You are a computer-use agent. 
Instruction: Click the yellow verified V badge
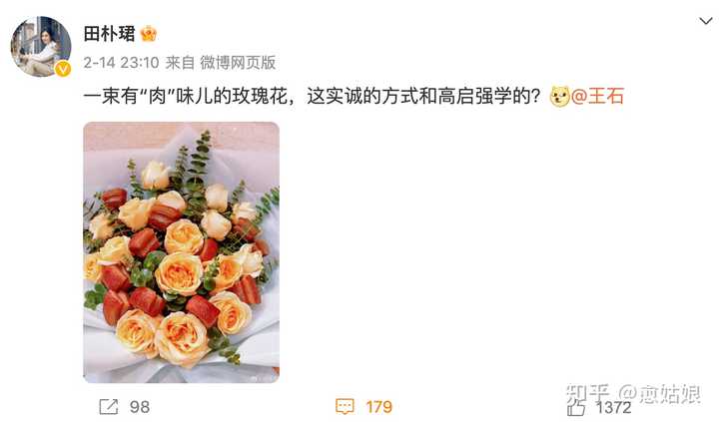tap(63, 69)
